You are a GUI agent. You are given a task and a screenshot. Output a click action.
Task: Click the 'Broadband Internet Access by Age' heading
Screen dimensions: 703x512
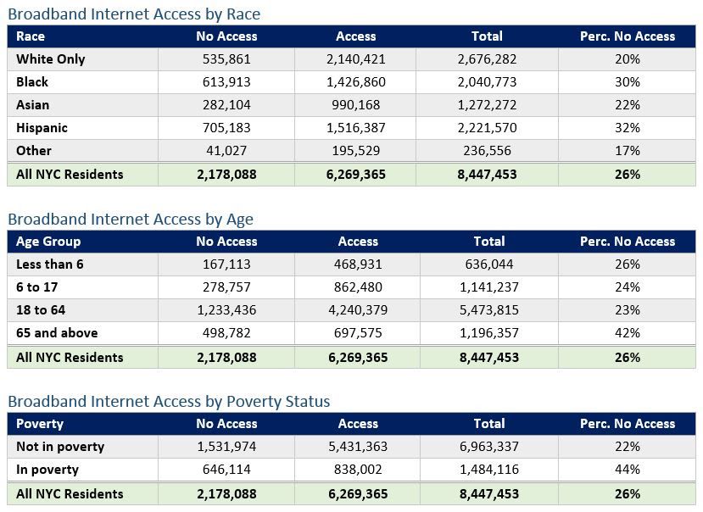(131, 219)
